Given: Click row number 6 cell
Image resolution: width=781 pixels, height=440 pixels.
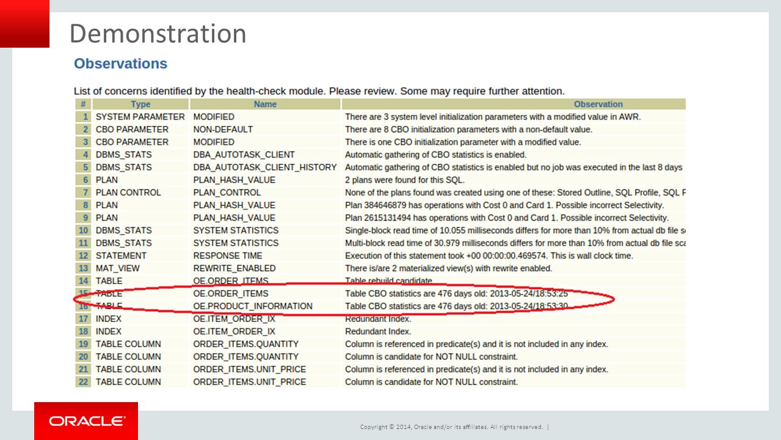Looking at the screenshot, I should point(83,180).
